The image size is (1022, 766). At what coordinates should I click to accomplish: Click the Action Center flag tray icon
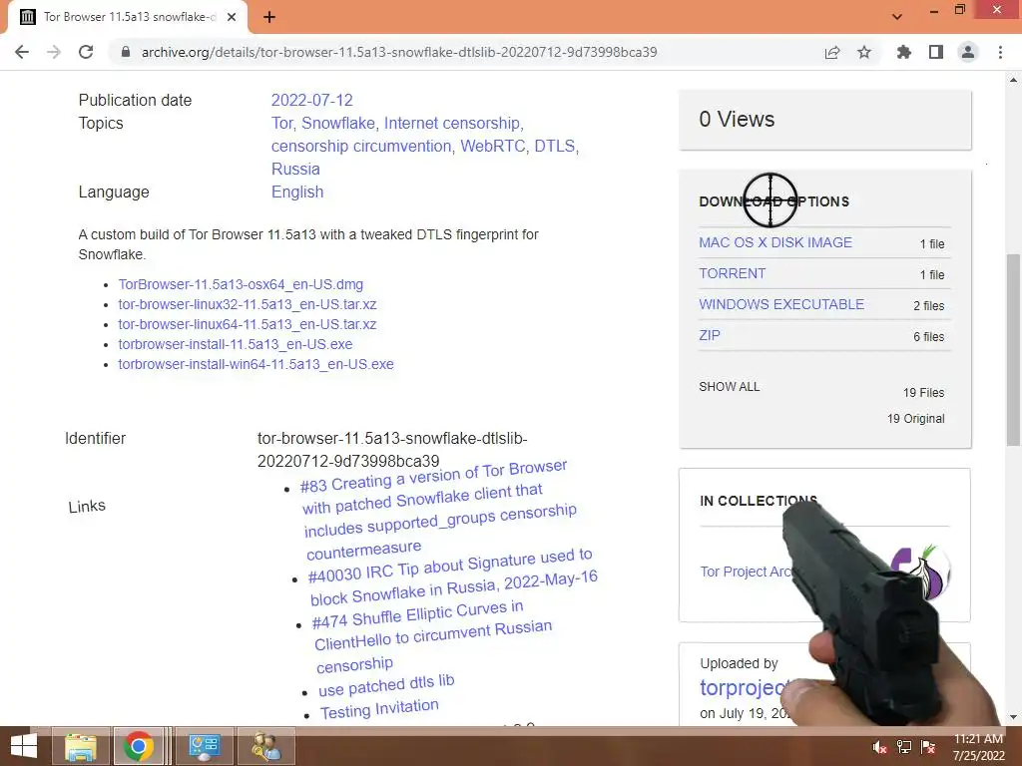tap(928, 747)
